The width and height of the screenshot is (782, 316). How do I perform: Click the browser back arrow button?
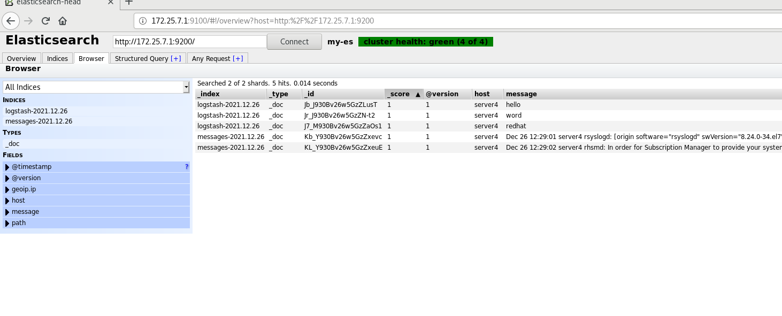11,21
